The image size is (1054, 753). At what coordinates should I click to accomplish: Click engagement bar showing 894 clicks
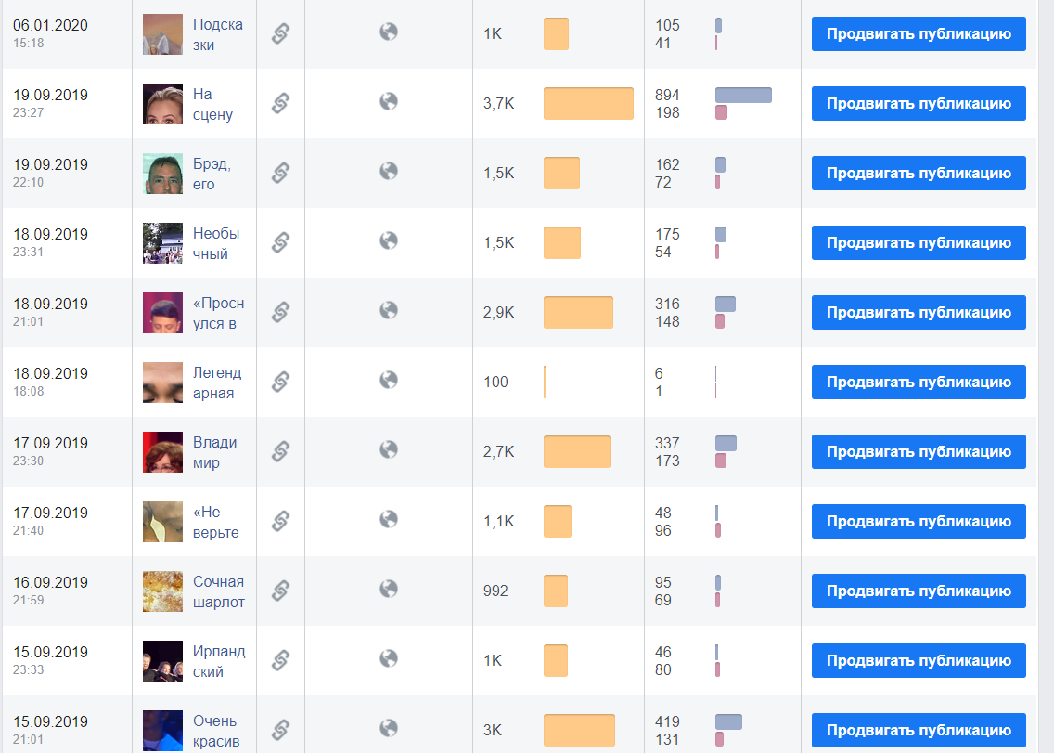pos(743,95)
